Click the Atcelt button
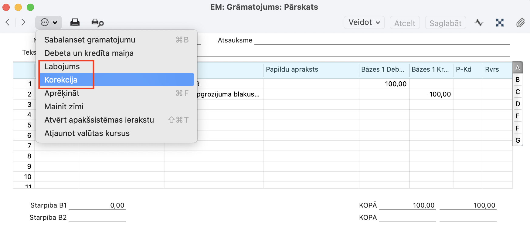 tap(405, 23)
